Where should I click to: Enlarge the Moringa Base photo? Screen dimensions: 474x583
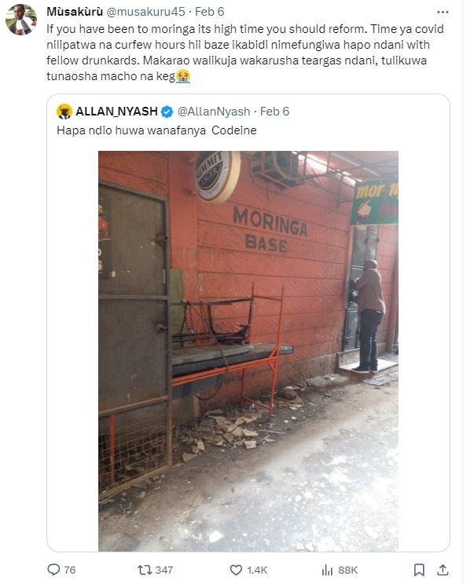click(x=248, y=351)
